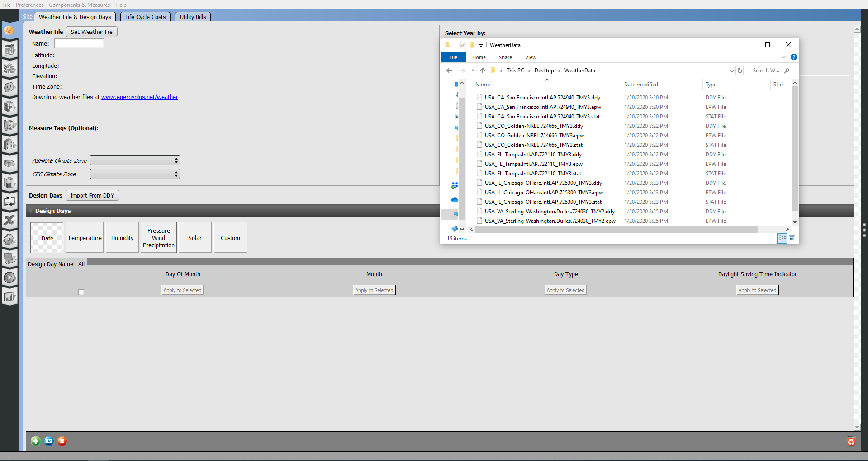Open the Facility building icon
Image resolution: width=868 pixels, height=461 pixels.
pos(10,145)
